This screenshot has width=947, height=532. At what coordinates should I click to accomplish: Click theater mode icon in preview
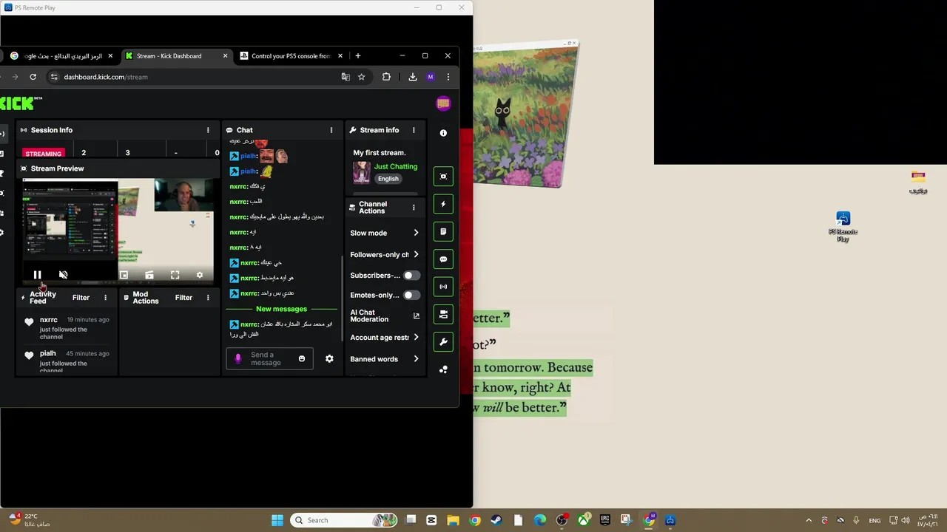click(149, 275)
